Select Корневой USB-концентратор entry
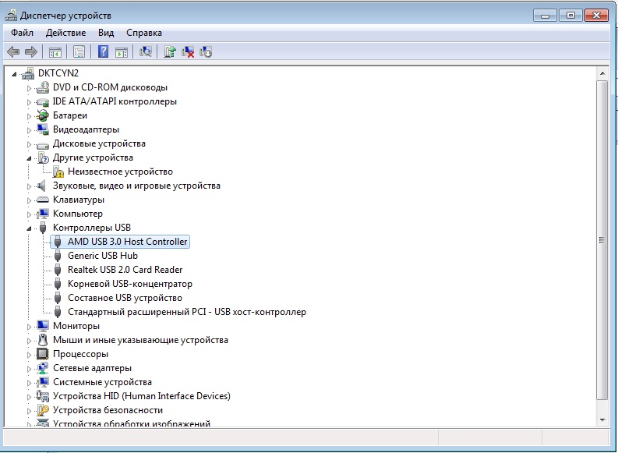This screenshot has width=618, height=453. (x=129, y=284)
